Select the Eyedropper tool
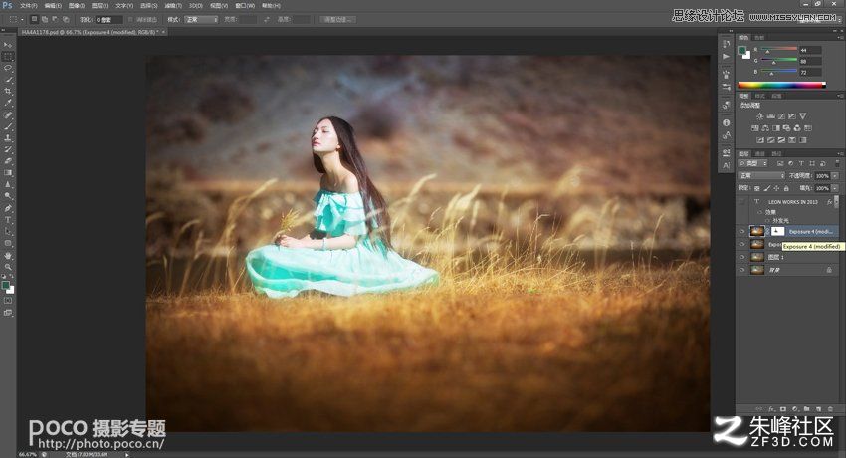 tap(8, 103)
